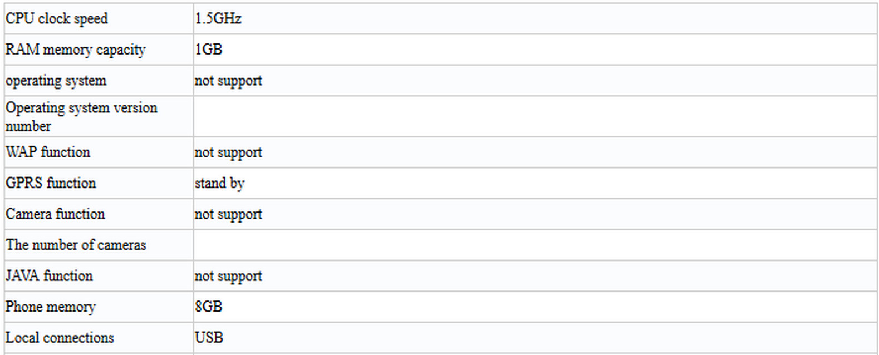Select JAVA function not support value
Screen dimensions: 879x355
pos(228,276)
